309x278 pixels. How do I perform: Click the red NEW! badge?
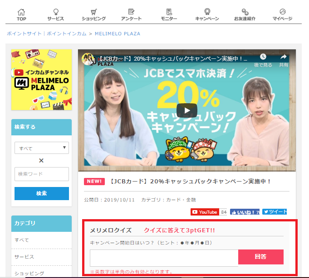point(94,181)
